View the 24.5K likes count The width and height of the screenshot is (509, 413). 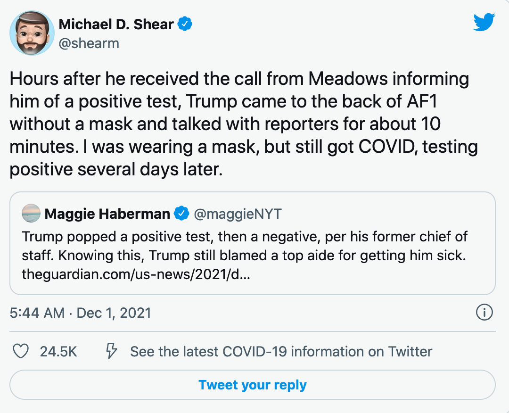tap(58, 352)
